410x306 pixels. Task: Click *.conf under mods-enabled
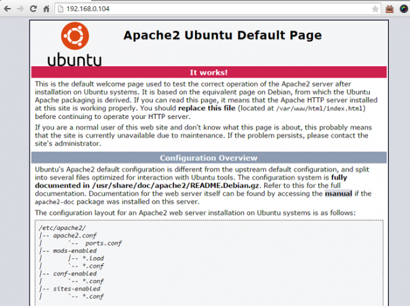pos(93,267)
